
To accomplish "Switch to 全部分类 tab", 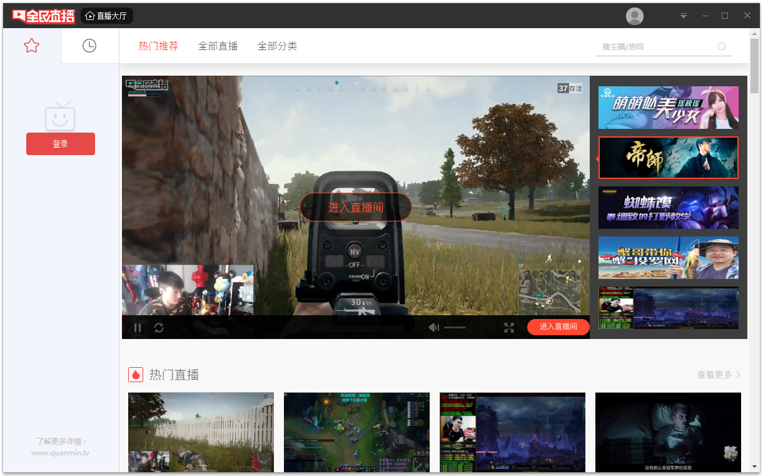I will [x=277, y=46].
